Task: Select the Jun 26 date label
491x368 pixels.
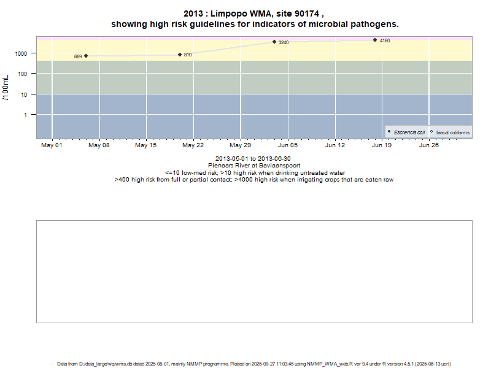Action: 429,146
